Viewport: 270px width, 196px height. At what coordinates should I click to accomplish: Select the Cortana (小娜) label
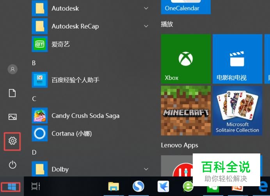(72, 134)
